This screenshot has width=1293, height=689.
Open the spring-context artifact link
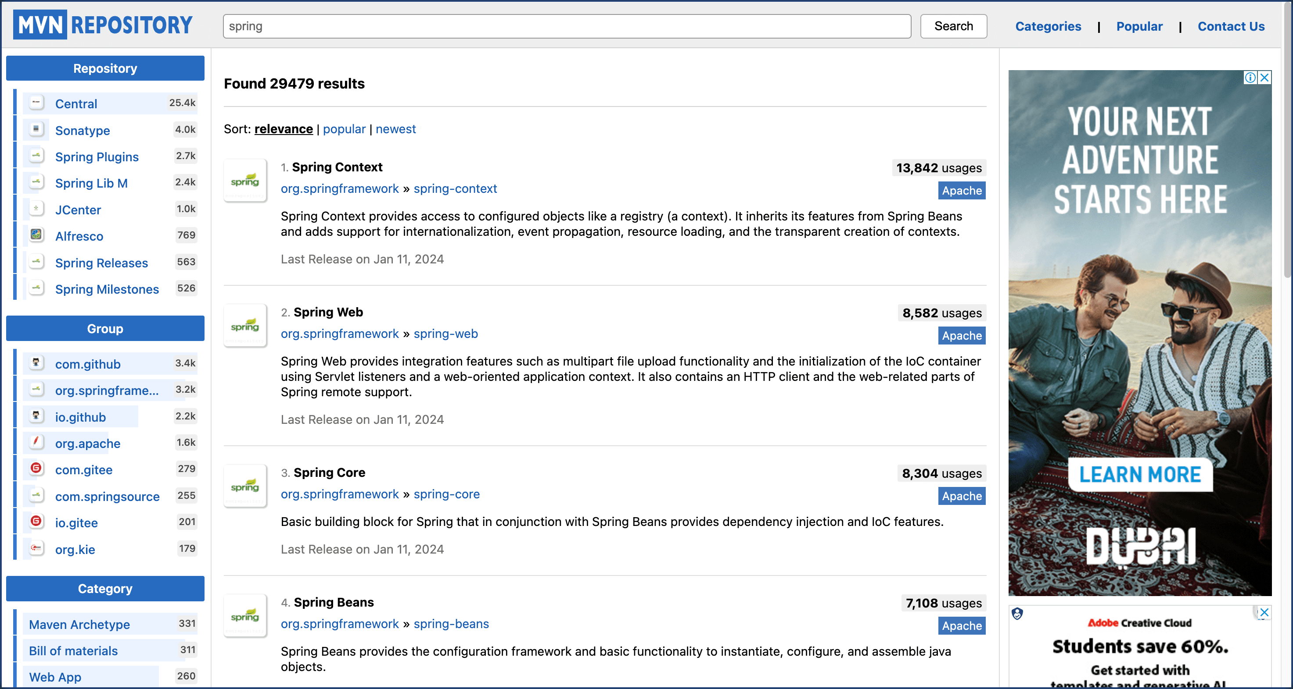coord(455,188)
